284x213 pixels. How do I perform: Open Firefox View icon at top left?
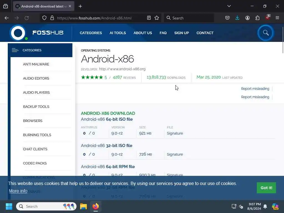click(6, 6)
